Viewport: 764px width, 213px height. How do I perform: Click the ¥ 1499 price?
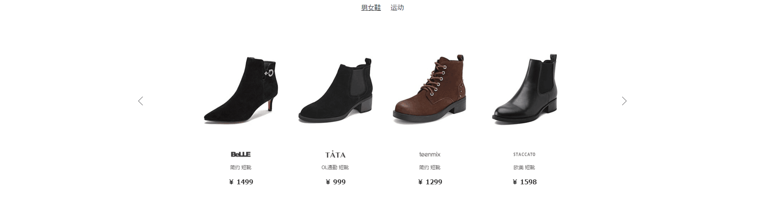click(241, 182)
